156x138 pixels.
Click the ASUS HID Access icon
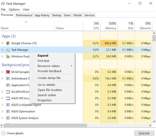pyautogui.click(x=8, y=98)
